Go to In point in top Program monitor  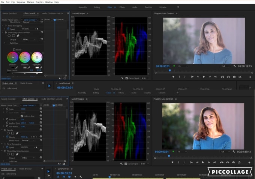[192, 77]
